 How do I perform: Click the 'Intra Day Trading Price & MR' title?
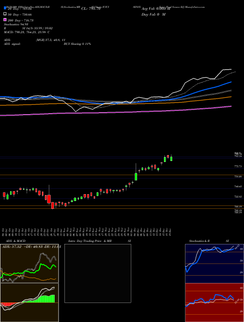[x=90, y=241]
